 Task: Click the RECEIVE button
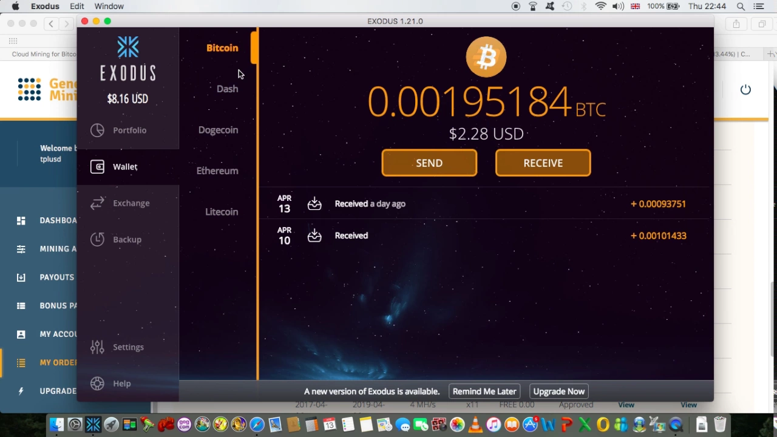coord(543,163)
